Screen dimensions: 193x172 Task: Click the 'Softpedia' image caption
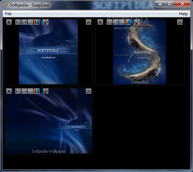click(49, 82)
